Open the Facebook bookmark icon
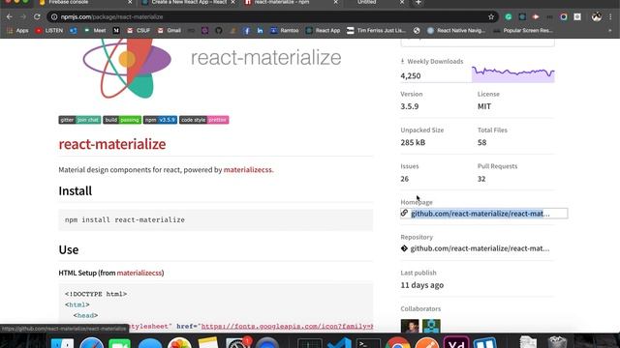 (246, 30)
